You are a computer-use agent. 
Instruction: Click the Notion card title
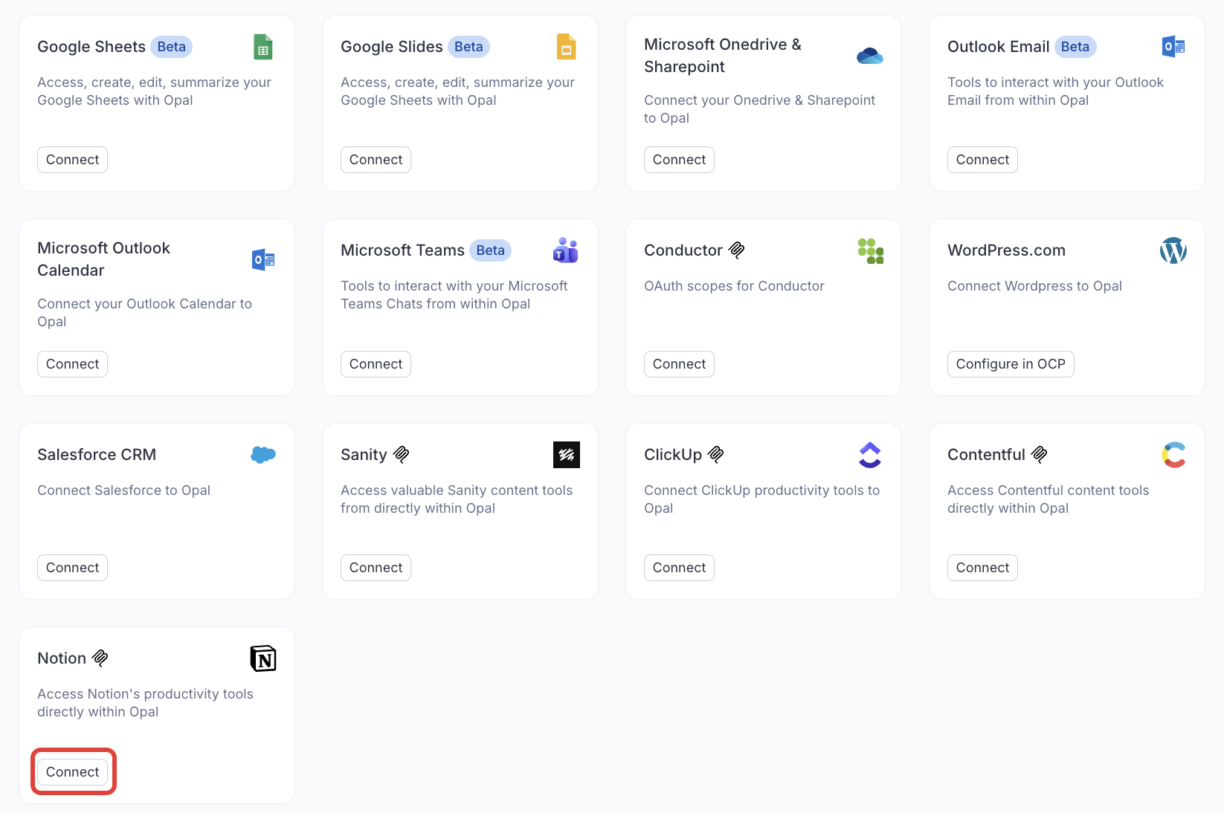point(62,658)
